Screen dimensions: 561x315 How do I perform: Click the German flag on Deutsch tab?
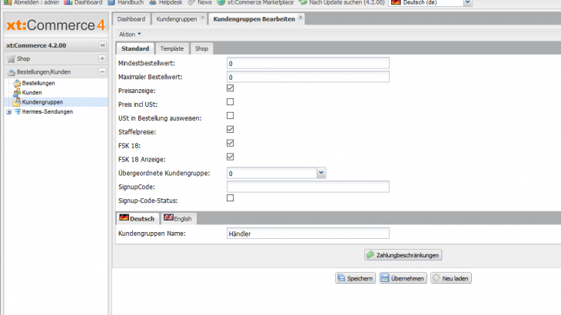point(124,217)
